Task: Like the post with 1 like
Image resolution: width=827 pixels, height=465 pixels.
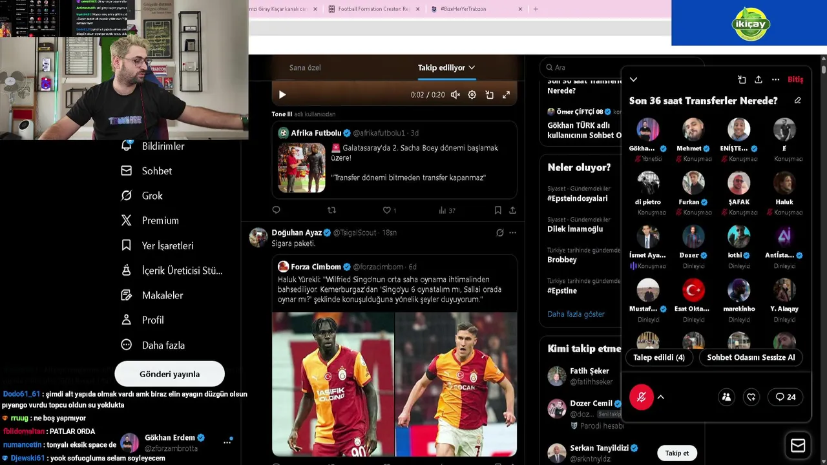Action: [389, 210]
